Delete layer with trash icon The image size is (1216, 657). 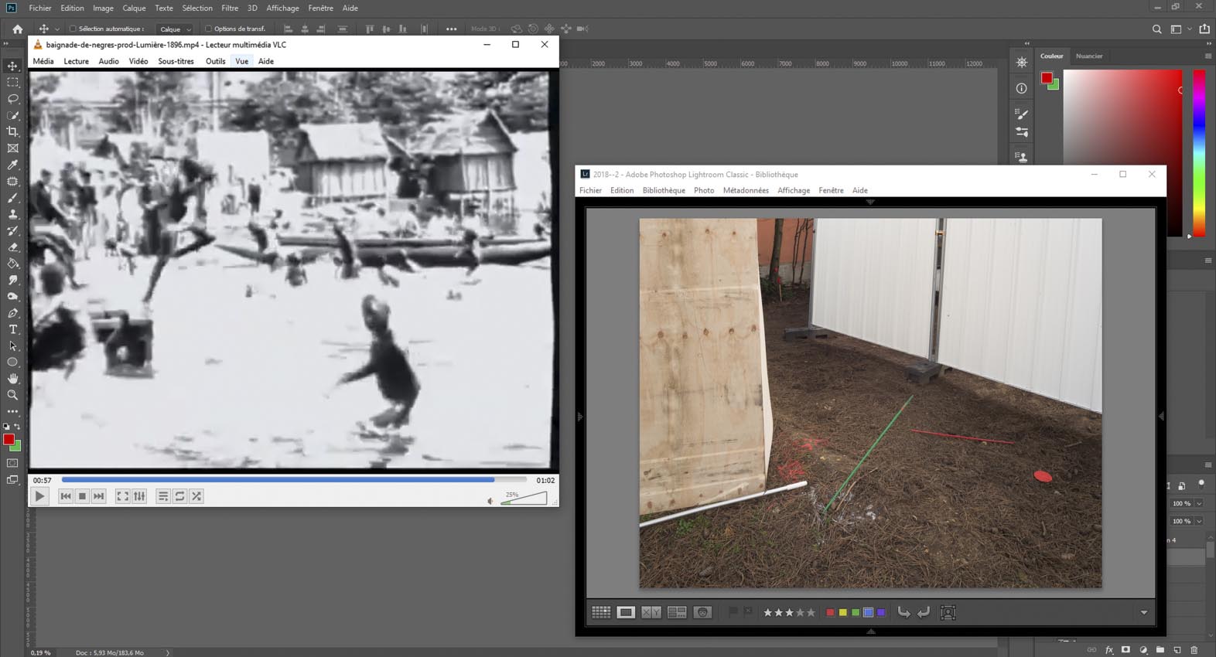click(x=1194, y=650)
